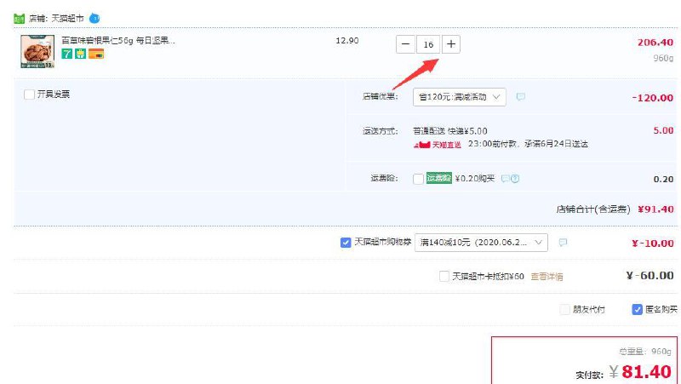Decrease quantity with the minus button
The image size is (681, 384).
pyautogui.click(x=406, y=44)
